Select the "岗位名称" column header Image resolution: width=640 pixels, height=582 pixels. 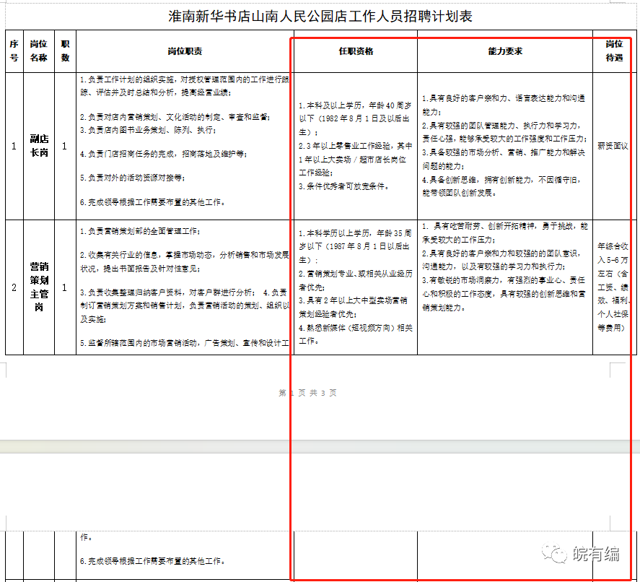39,51
